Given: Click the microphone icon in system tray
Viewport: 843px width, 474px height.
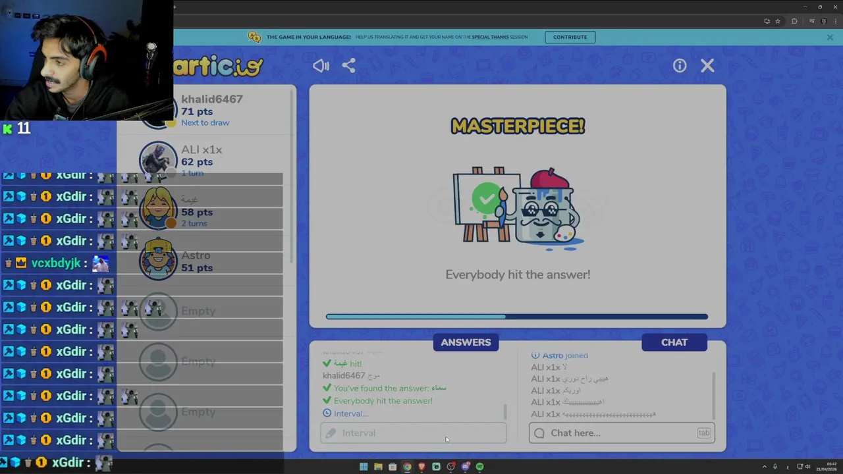Looking at the screenshot, I should 775,467.
